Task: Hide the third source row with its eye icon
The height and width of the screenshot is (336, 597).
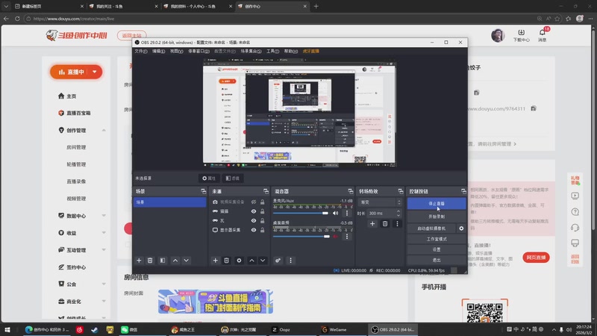Action: (254, 220)
